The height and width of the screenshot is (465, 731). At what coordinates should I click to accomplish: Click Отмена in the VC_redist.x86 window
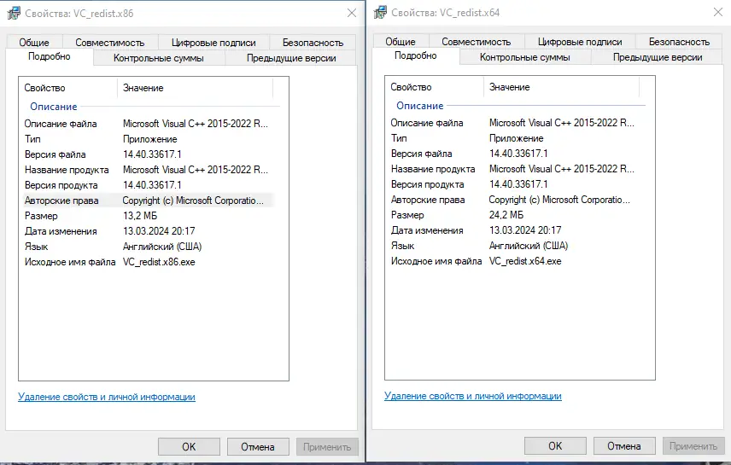tap(257, 446)
